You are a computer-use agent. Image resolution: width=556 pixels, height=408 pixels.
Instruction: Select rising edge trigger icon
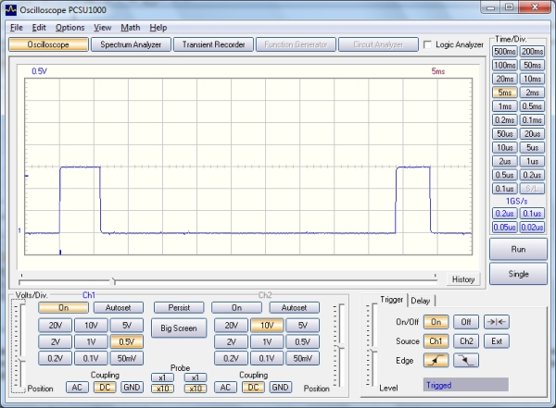coord(438,359)
